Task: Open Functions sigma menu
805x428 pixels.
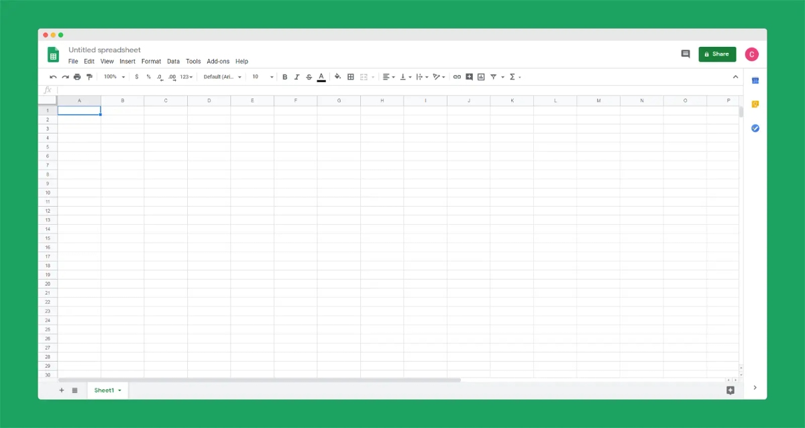Action: (x=515, y=77)
